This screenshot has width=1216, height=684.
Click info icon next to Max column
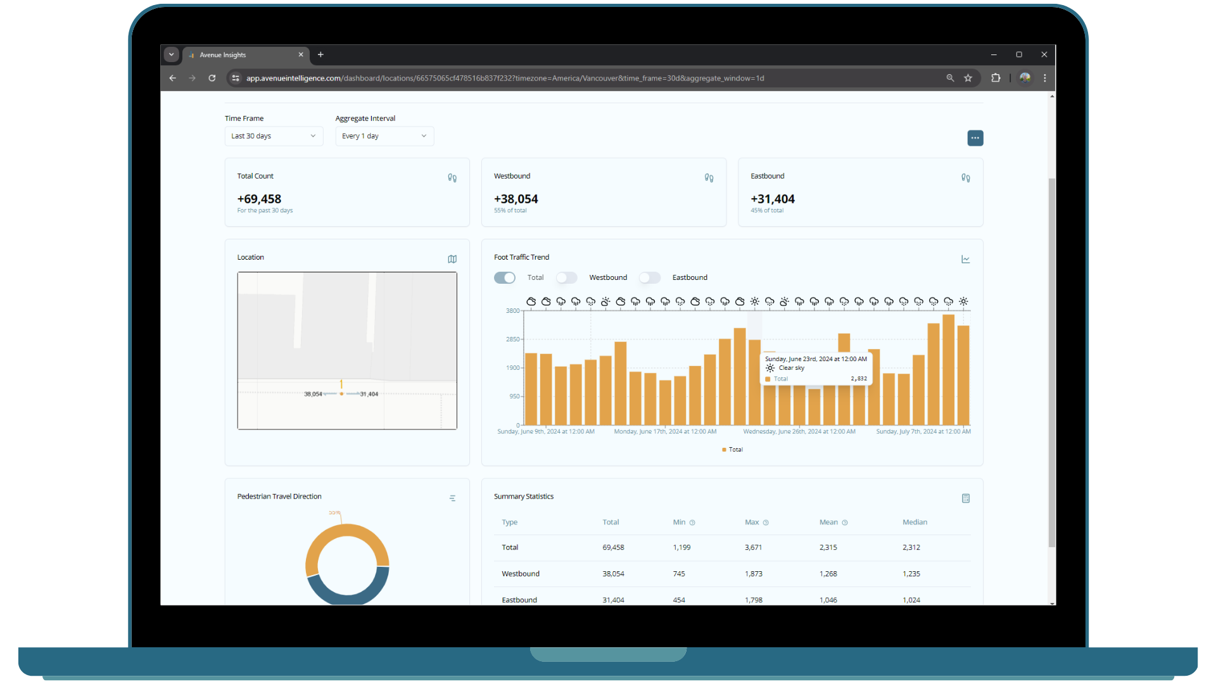(766, 522)
